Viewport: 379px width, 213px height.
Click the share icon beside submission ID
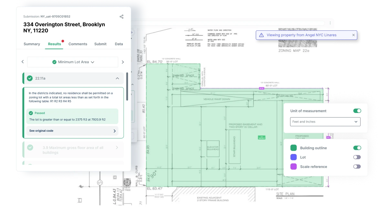pyautogui.click(x=121, y=16)
